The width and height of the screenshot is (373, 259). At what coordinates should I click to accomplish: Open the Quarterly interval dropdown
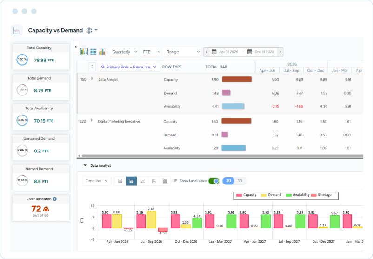point(124,52)
